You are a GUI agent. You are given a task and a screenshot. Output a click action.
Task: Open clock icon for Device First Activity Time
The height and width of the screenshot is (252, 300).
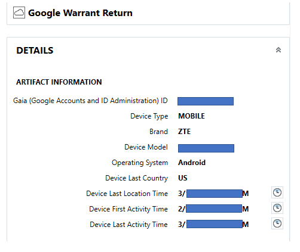(277, 208)
